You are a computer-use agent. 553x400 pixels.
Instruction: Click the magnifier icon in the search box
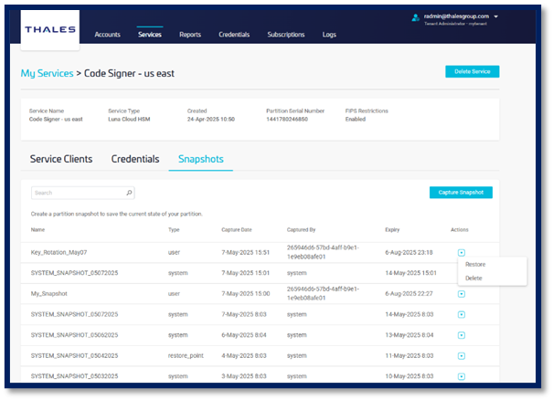coord(129,193)
